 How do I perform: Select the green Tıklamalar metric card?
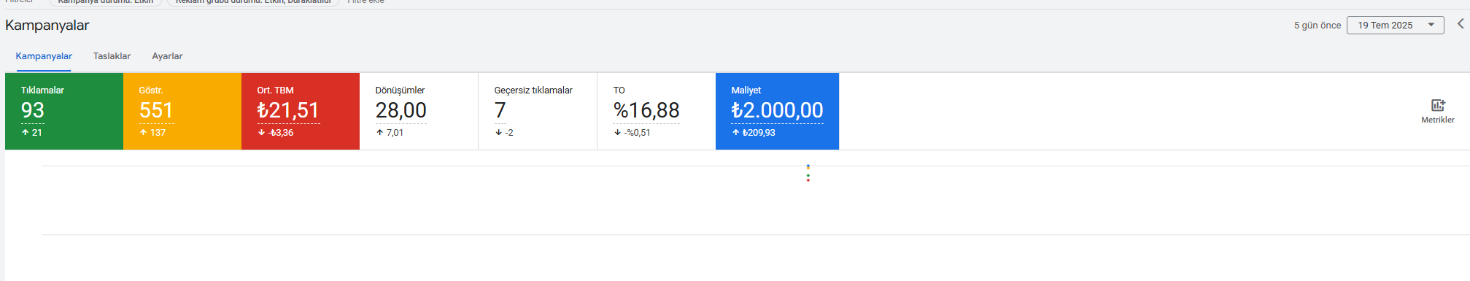64,111
